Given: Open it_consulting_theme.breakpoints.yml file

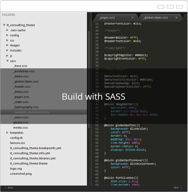Looking at the screenshot, I should [36, 148].
